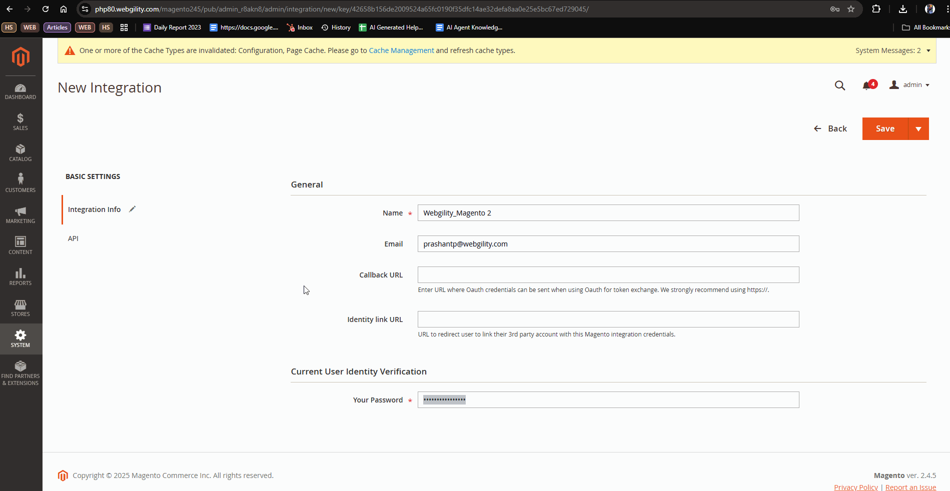Screen dimensions: 950x491
Task: Open the Reports sidebar icon
Action: 21,277
